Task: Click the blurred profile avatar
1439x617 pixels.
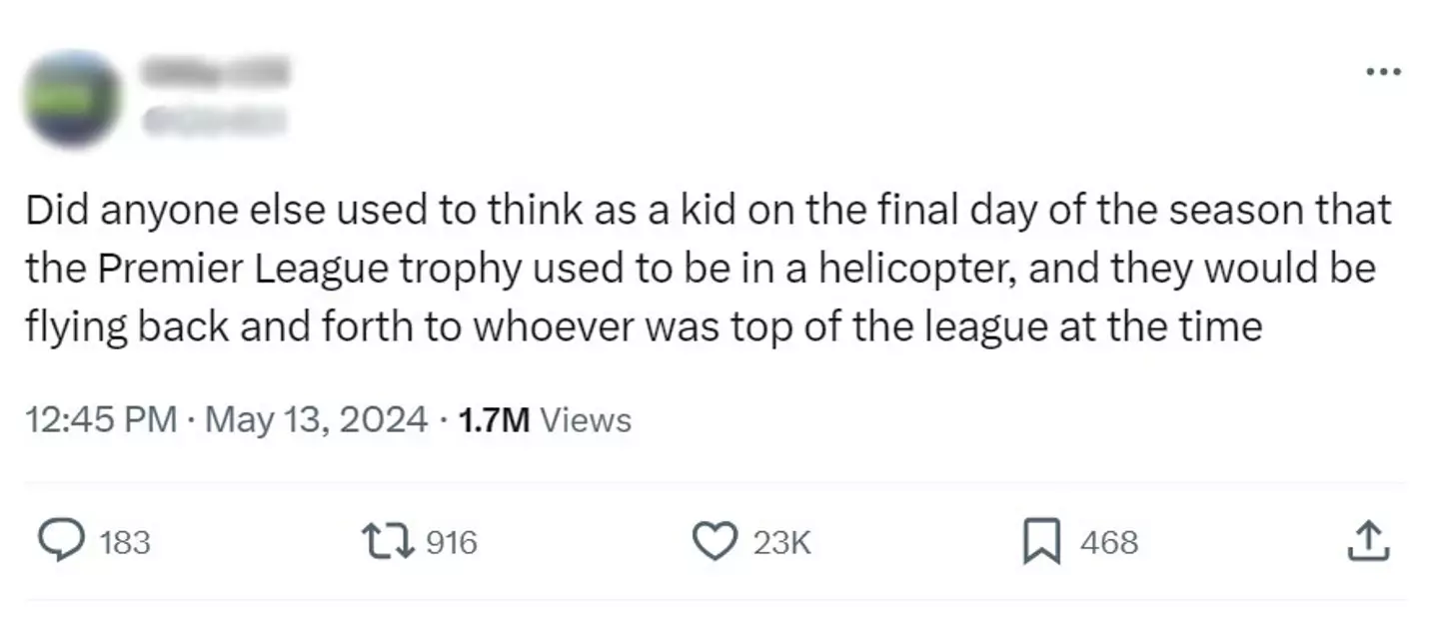Action: [72, 98]
